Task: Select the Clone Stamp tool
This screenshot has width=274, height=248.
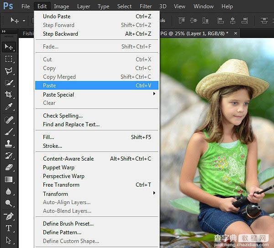Action: (x=9, y=144)
